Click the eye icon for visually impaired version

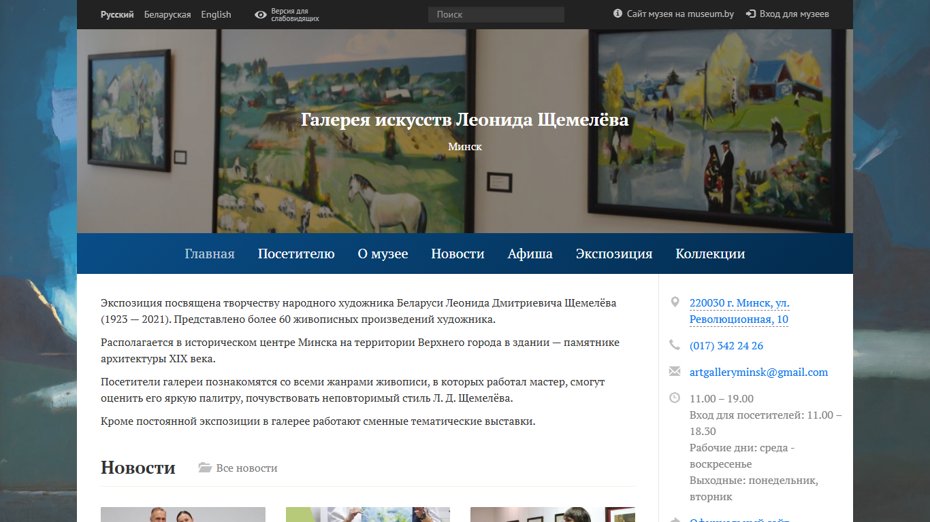(x=260, y=15)
